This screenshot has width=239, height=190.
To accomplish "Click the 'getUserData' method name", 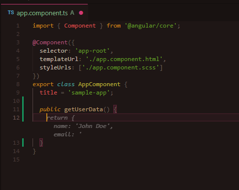I will pos(83,109).
